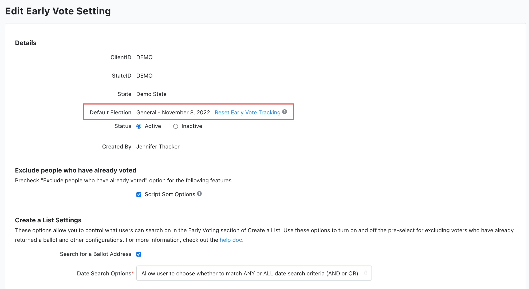Click the Create a List Settings heading
Viewport: 529px width, 289px height.
pos(48,220)
